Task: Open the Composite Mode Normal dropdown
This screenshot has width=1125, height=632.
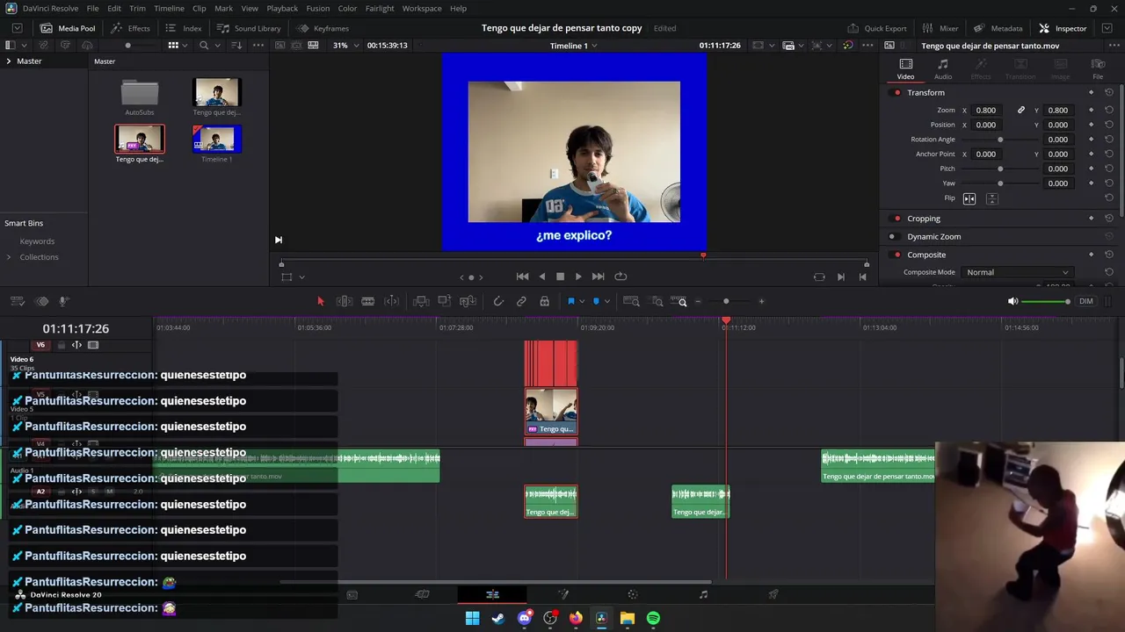Action: click(1017, 272)
